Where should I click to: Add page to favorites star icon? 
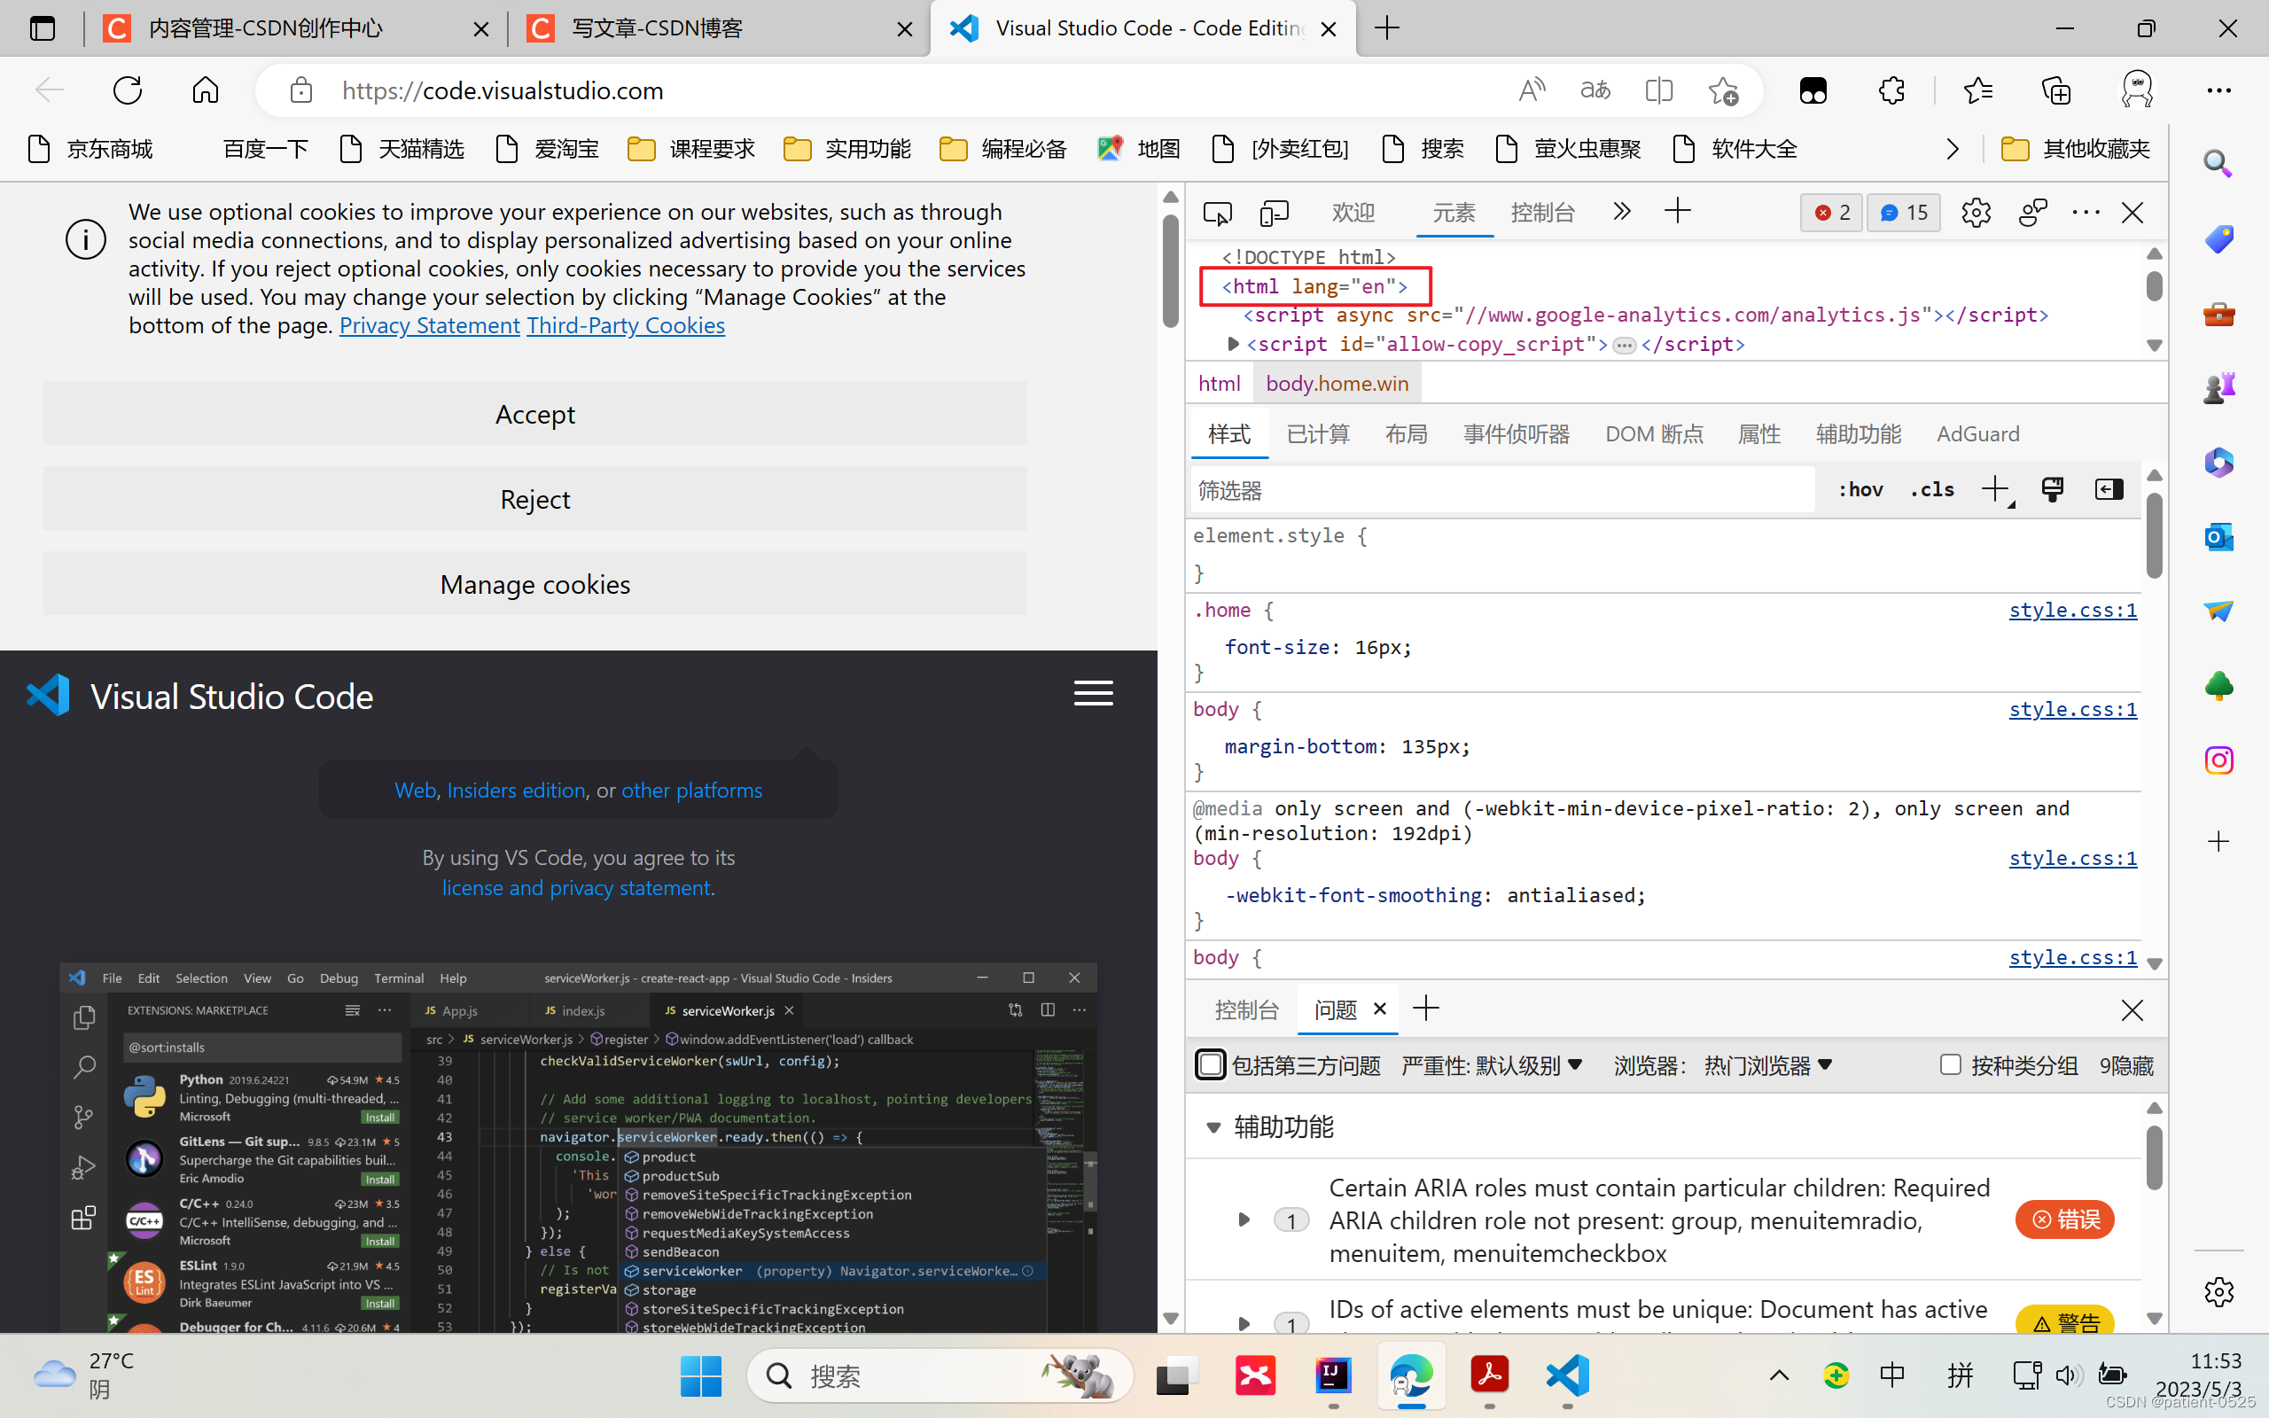pos(1722,90)
